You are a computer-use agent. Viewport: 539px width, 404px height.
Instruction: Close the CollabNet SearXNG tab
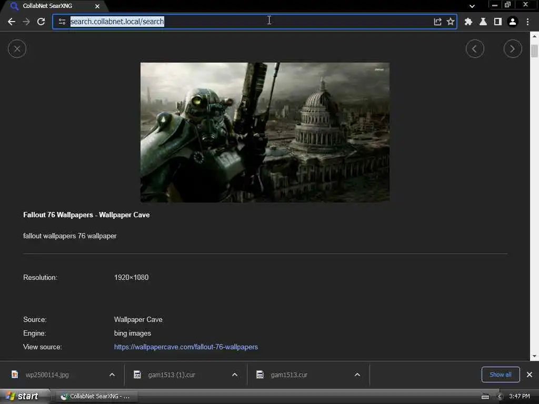(97, 6)
